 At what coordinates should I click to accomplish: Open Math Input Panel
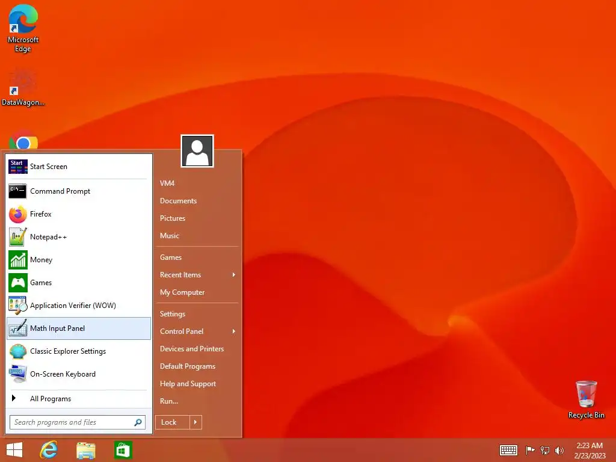click(x=79, y=328)
